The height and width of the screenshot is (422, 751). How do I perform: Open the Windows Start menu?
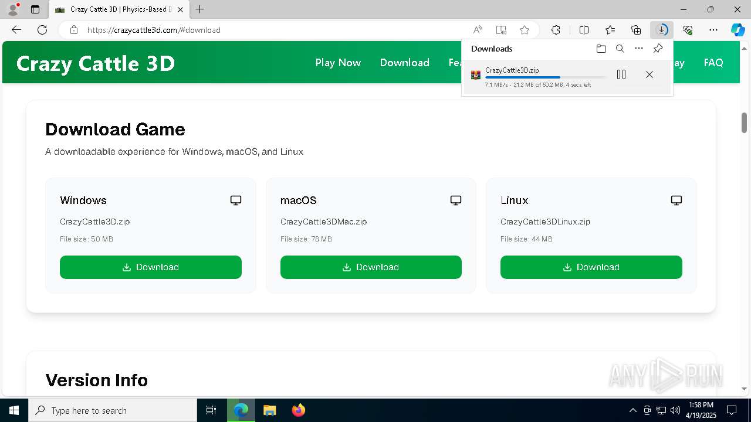point(14,410)
